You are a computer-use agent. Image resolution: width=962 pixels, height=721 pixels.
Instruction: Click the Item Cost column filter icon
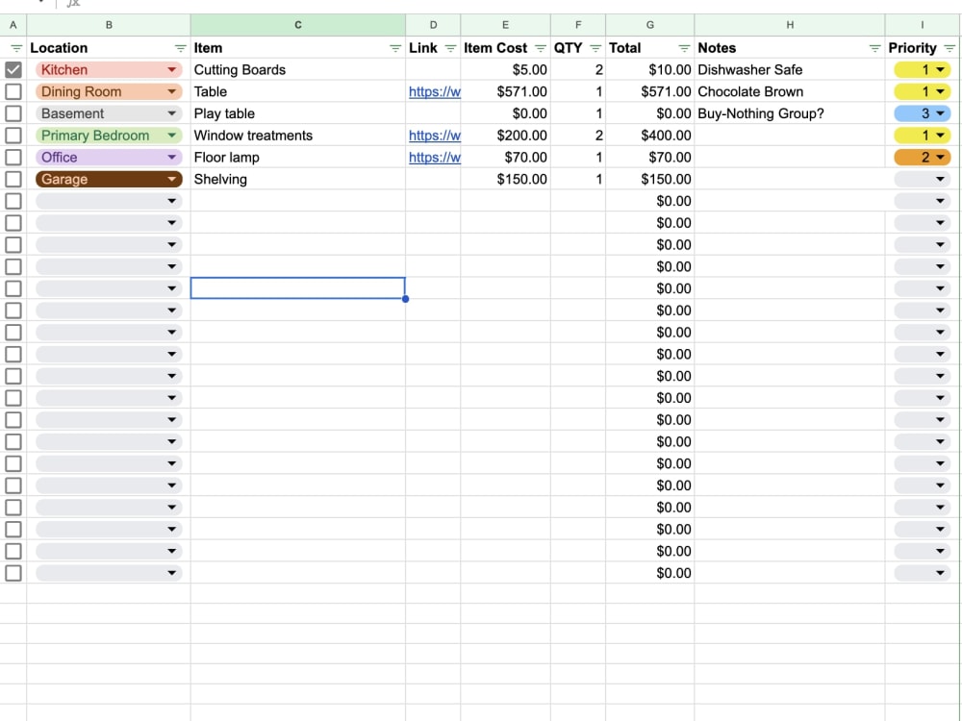pyautogui.click(x=540, y=47)
